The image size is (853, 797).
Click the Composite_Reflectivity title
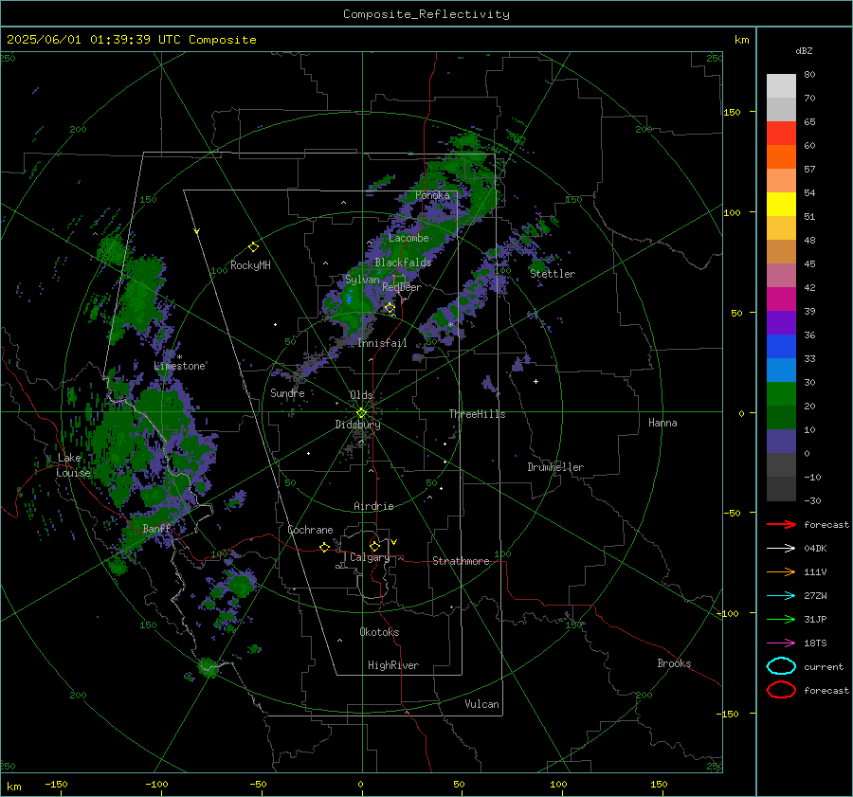coord(426,14)
